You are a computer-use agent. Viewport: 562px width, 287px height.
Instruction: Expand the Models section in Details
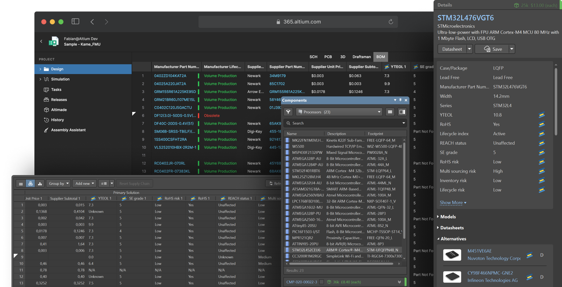[448, 217]
